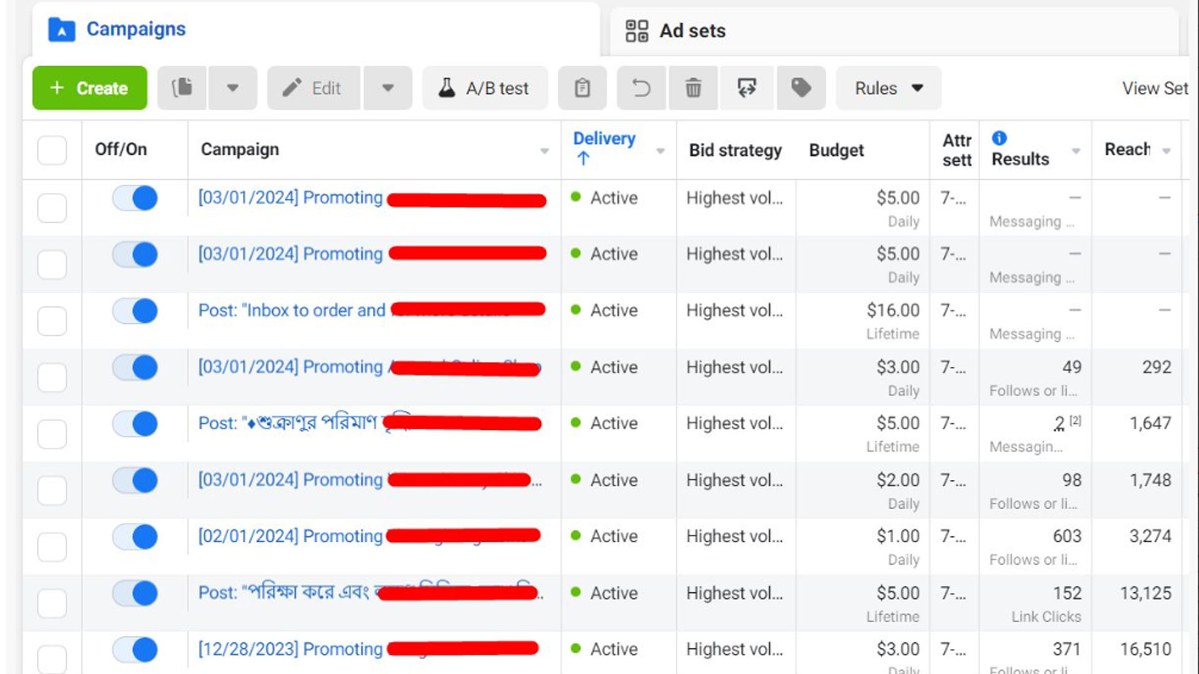Image resolution: width=1199 pixels, height=674 pixels.
Task: Click the A/B test flask button
Action: (x=485, y=88)
